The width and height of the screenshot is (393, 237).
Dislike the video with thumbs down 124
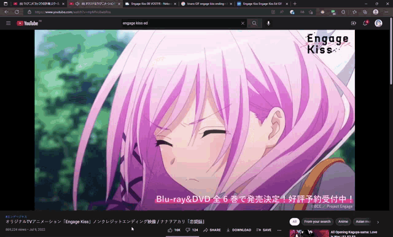[x=192, y=230]
